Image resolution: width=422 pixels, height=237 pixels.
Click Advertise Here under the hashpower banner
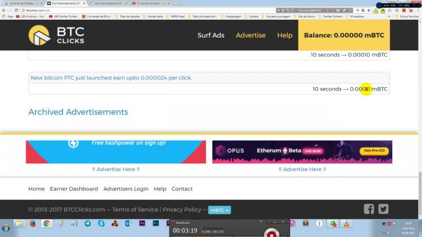tap(116, 170)
